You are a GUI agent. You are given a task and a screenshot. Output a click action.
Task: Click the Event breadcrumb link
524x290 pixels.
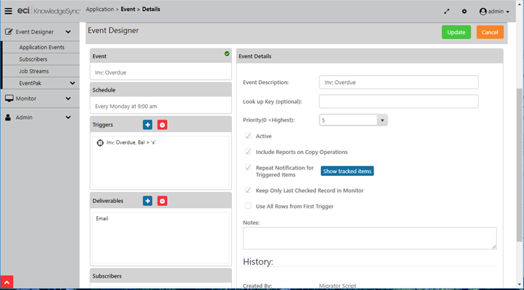128,10
